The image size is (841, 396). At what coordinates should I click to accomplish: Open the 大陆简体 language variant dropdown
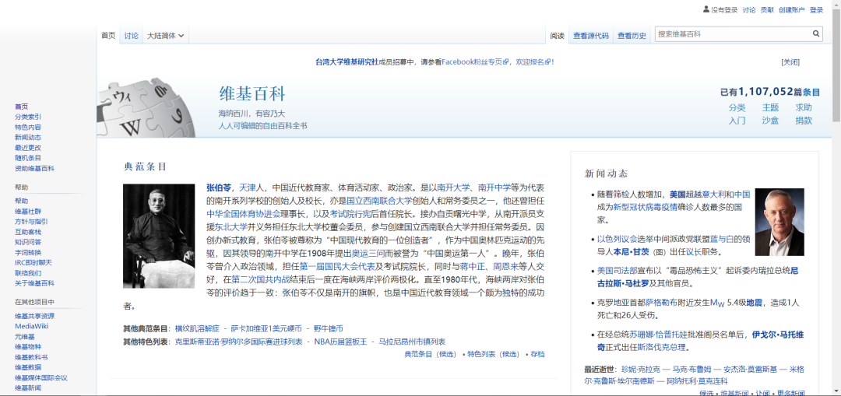[166, 36]
